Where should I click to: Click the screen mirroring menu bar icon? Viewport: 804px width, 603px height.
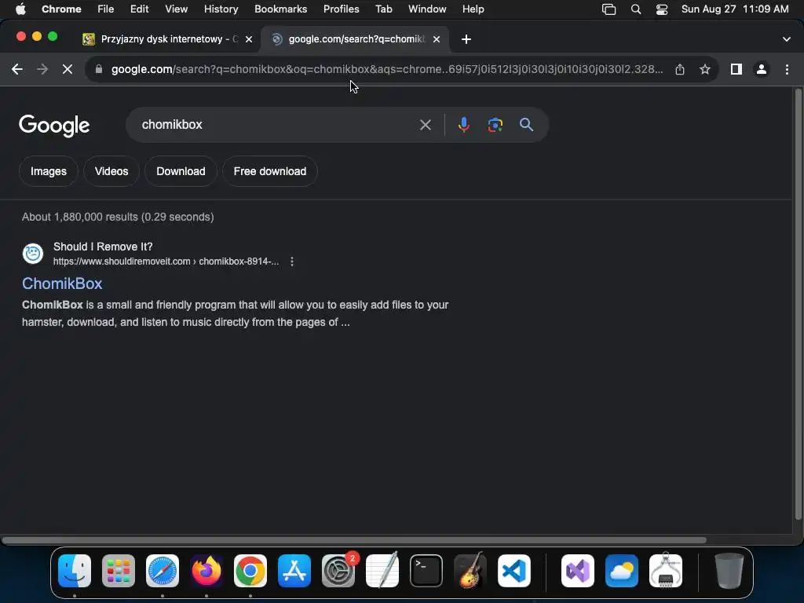click(x=608, y=9)
